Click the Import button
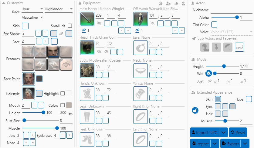Screen dimensions: 254x148 point(200,143)
